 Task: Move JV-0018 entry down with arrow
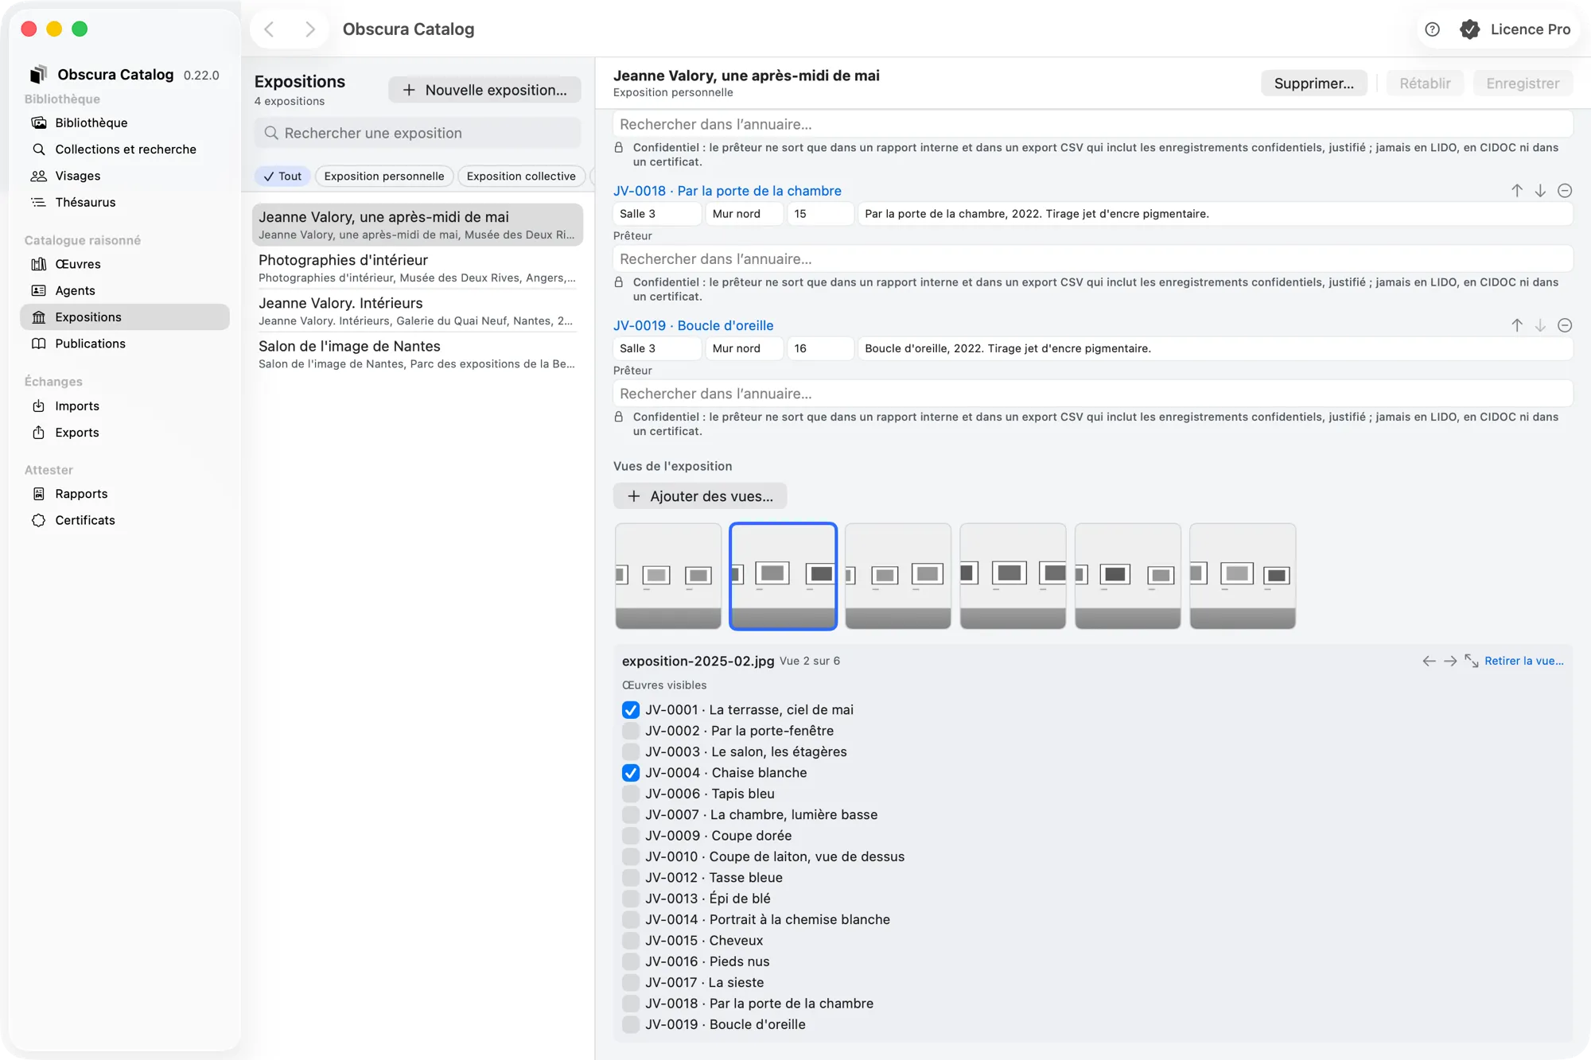1540,191
